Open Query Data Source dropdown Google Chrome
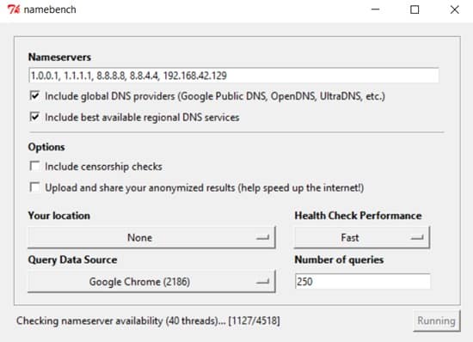 (x=151, y=282)
